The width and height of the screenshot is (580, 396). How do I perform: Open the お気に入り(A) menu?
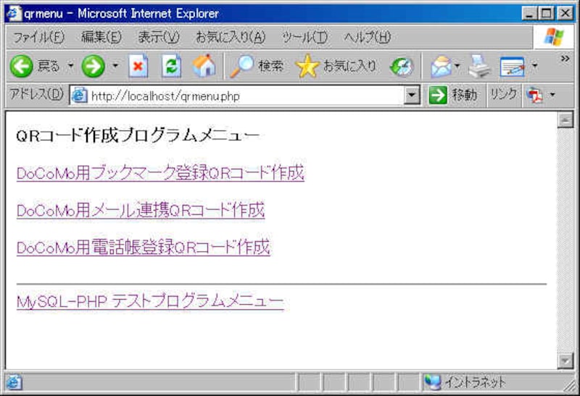[231, 37]
